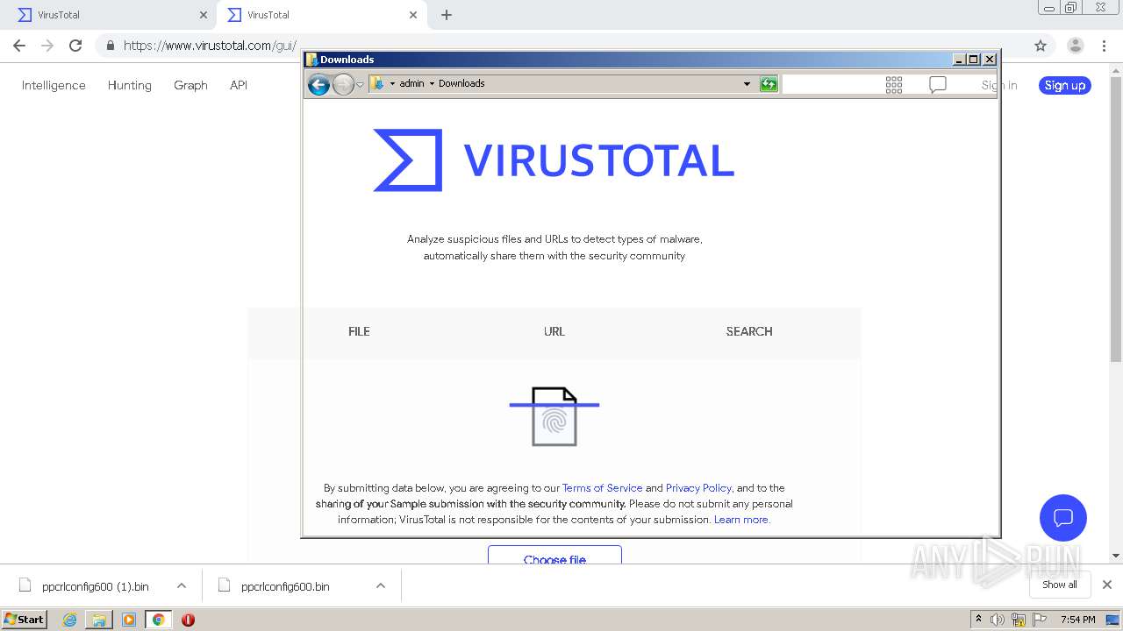Click the folder icon in explorer address bar
Viewport: 1123px width, 631px height.
377,83
